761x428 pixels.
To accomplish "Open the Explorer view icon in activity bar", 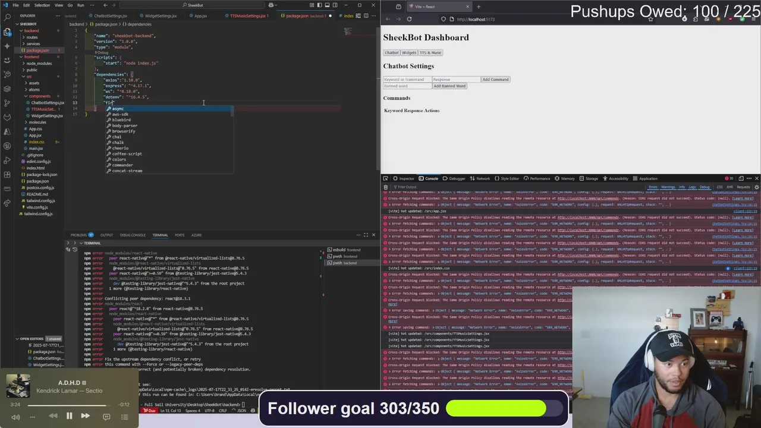I will pyautogui.click(x=7, y=32).
